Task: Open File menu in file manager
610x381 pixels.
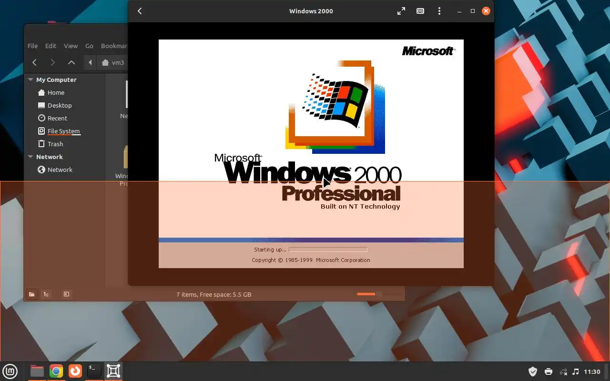Action: [32, 46]
